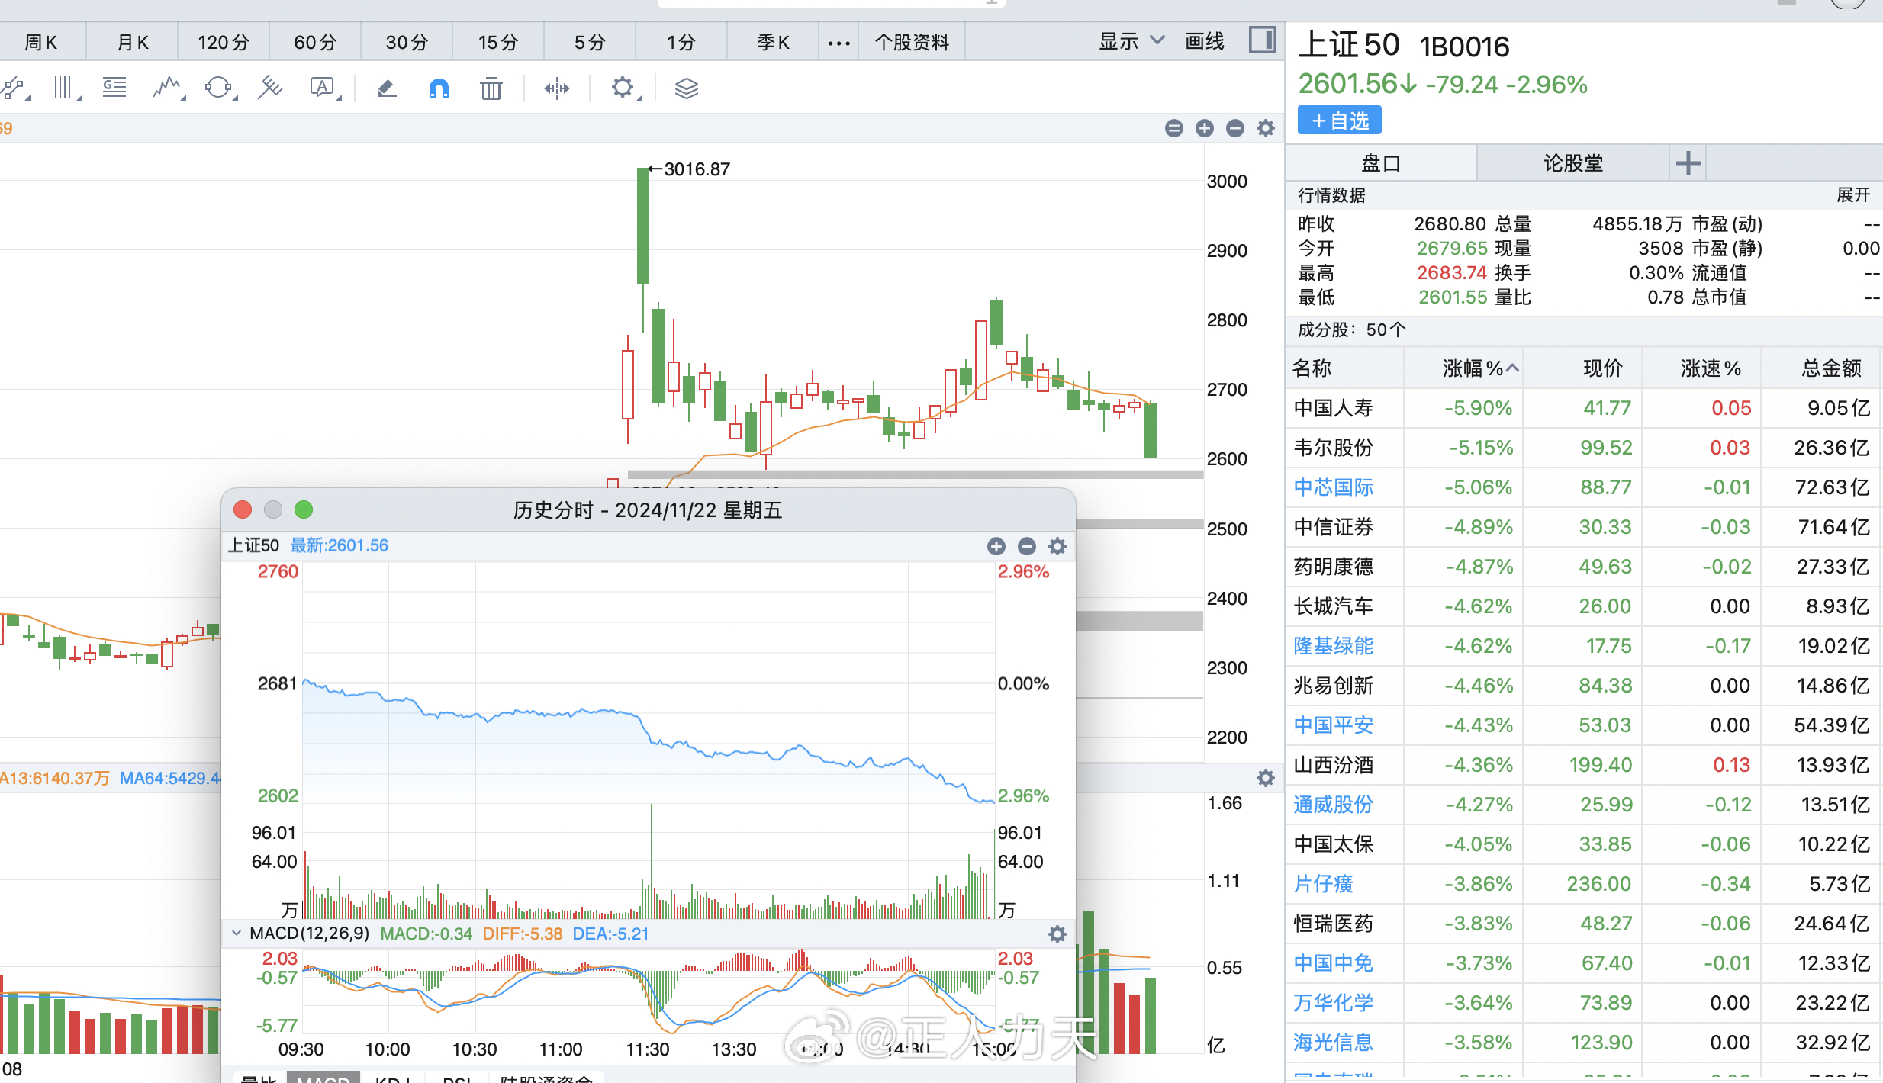Click the layers stack icon
Image resolution: width=1883 pixels, height=1083 pixels.
click(687, 88)
